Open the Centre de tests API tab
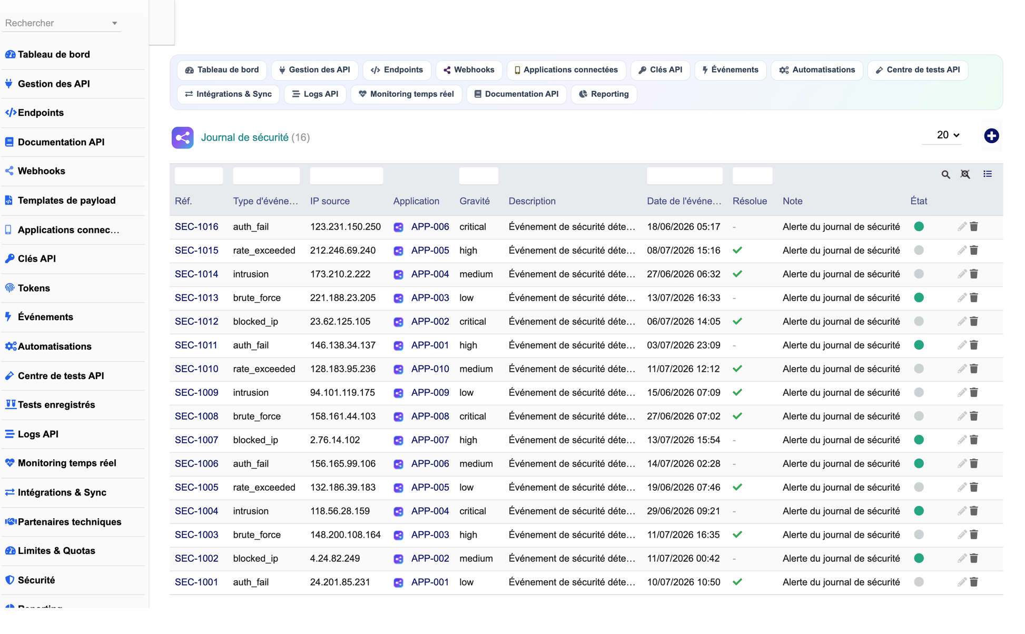The width and height of the screenshot is (1025, 634). click(x=918, y=70)
